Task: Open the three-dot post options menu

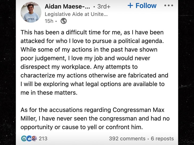Action: [x=168, y=6]
